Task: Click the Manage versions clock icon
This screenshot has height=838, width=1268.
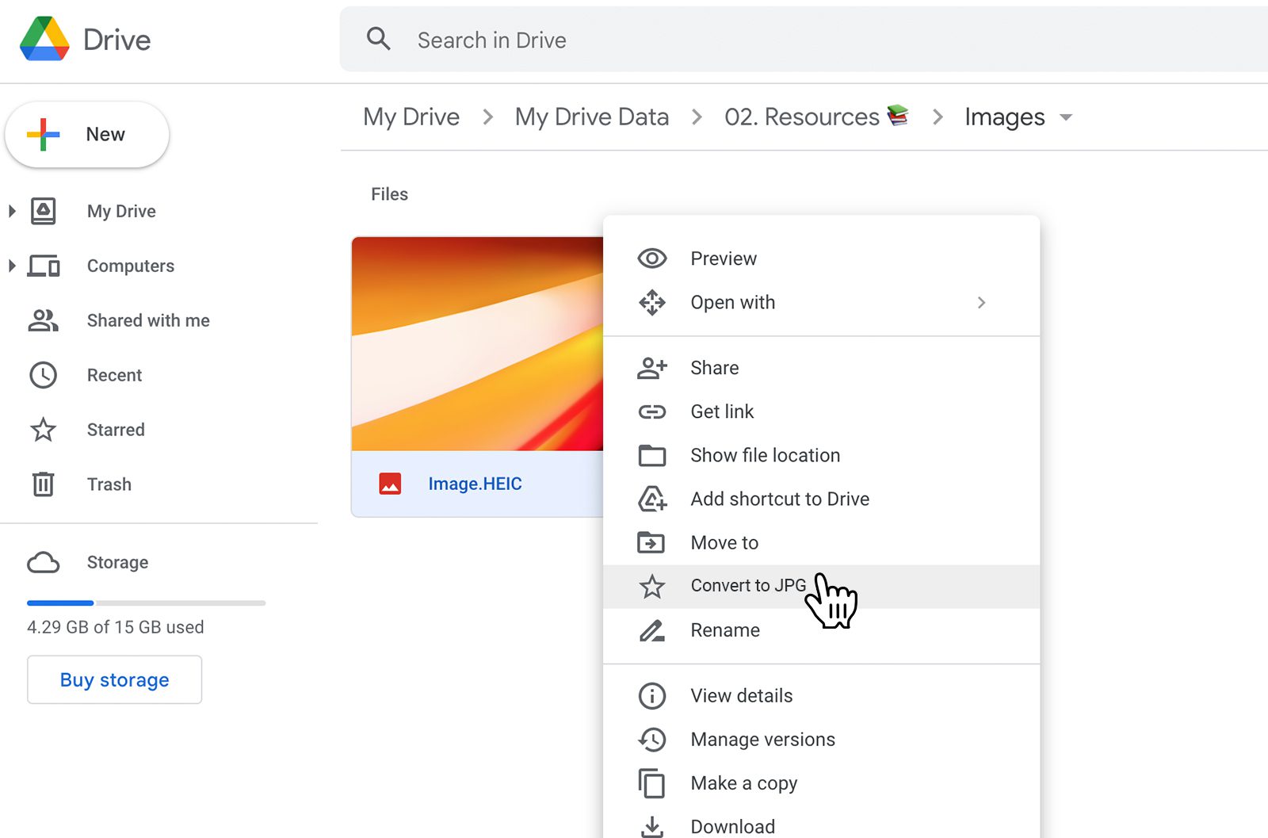Action: (651, 739)
